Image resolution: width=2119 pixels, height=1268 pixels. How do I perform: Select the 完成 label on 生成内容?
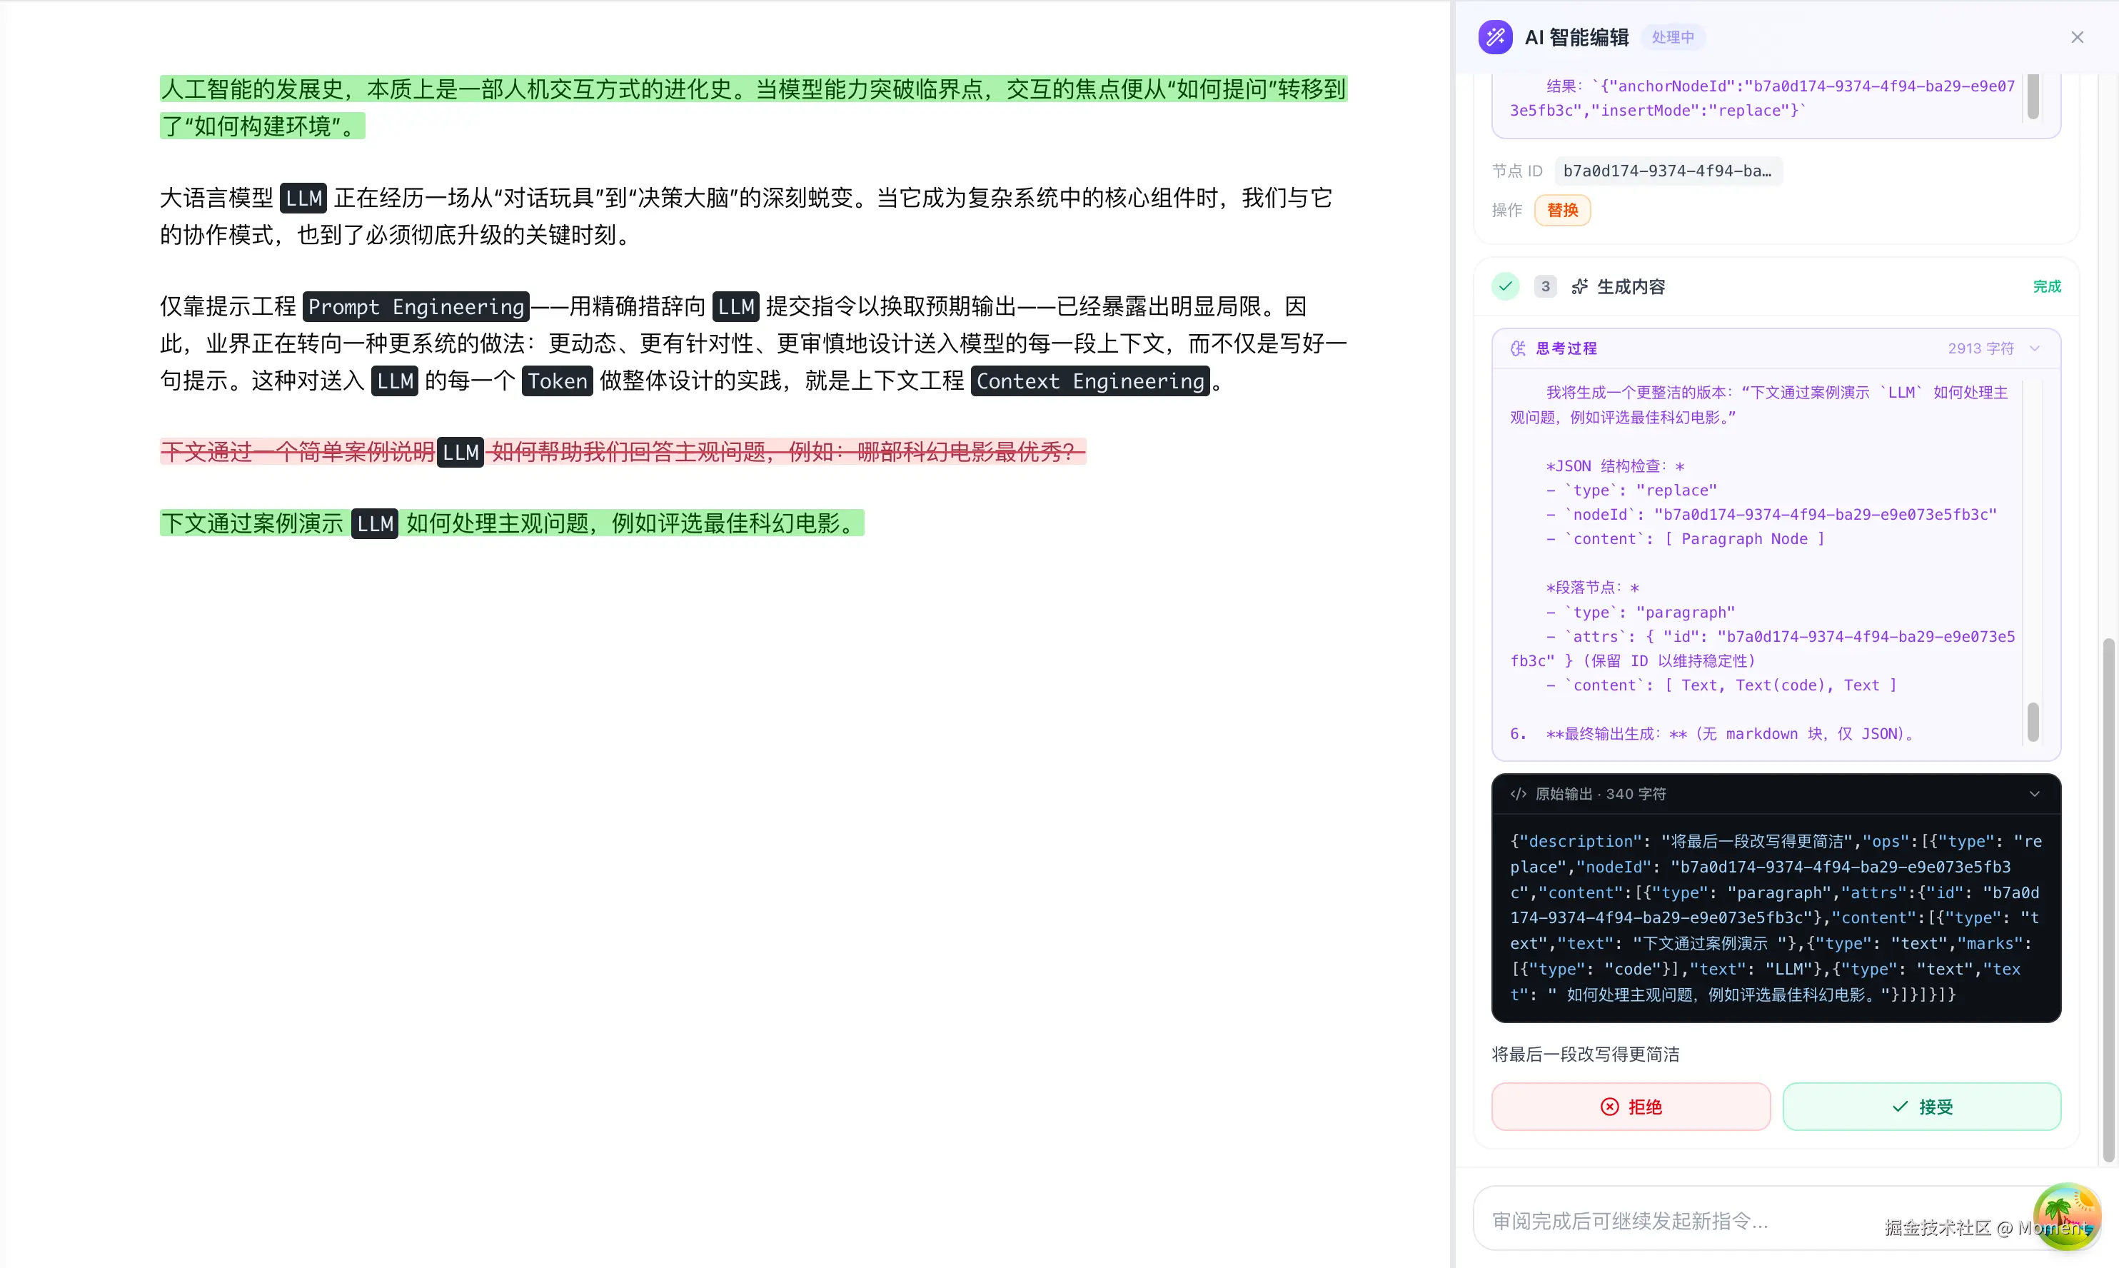[2046, 286]
